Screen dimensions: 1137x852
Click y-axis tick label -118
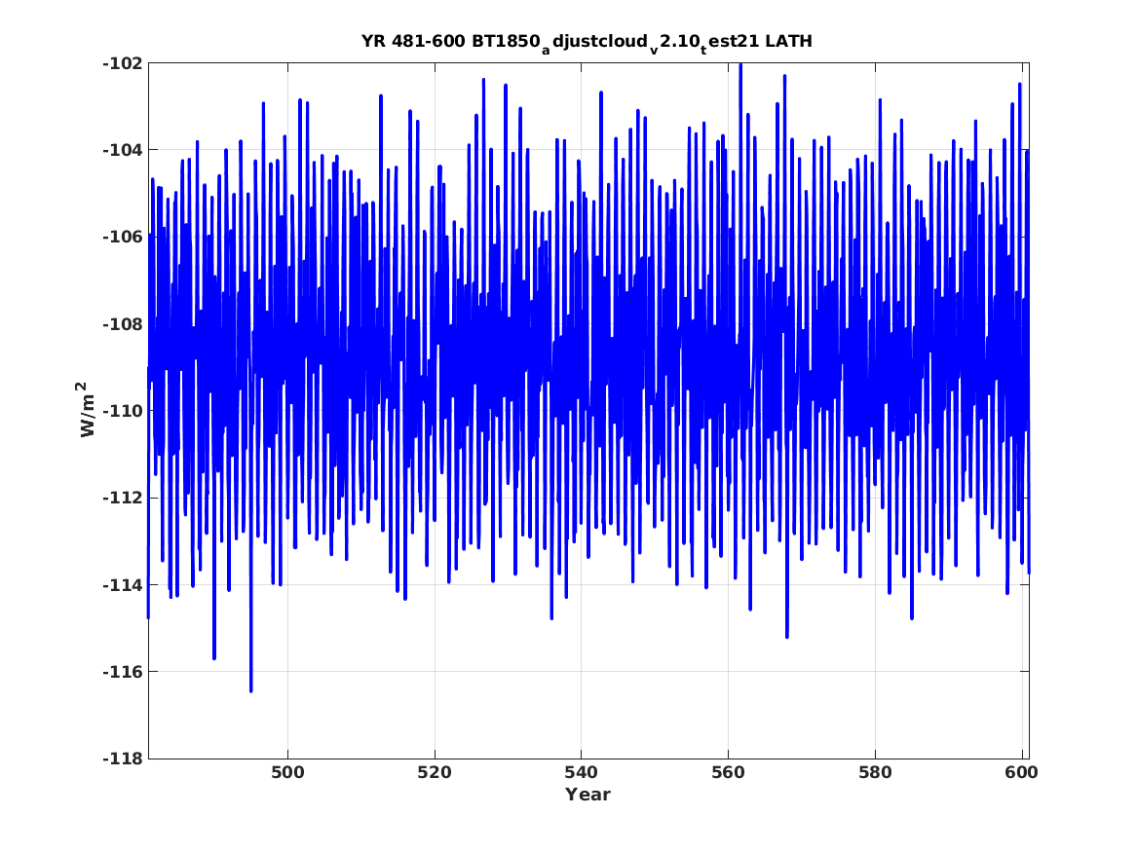123,759
